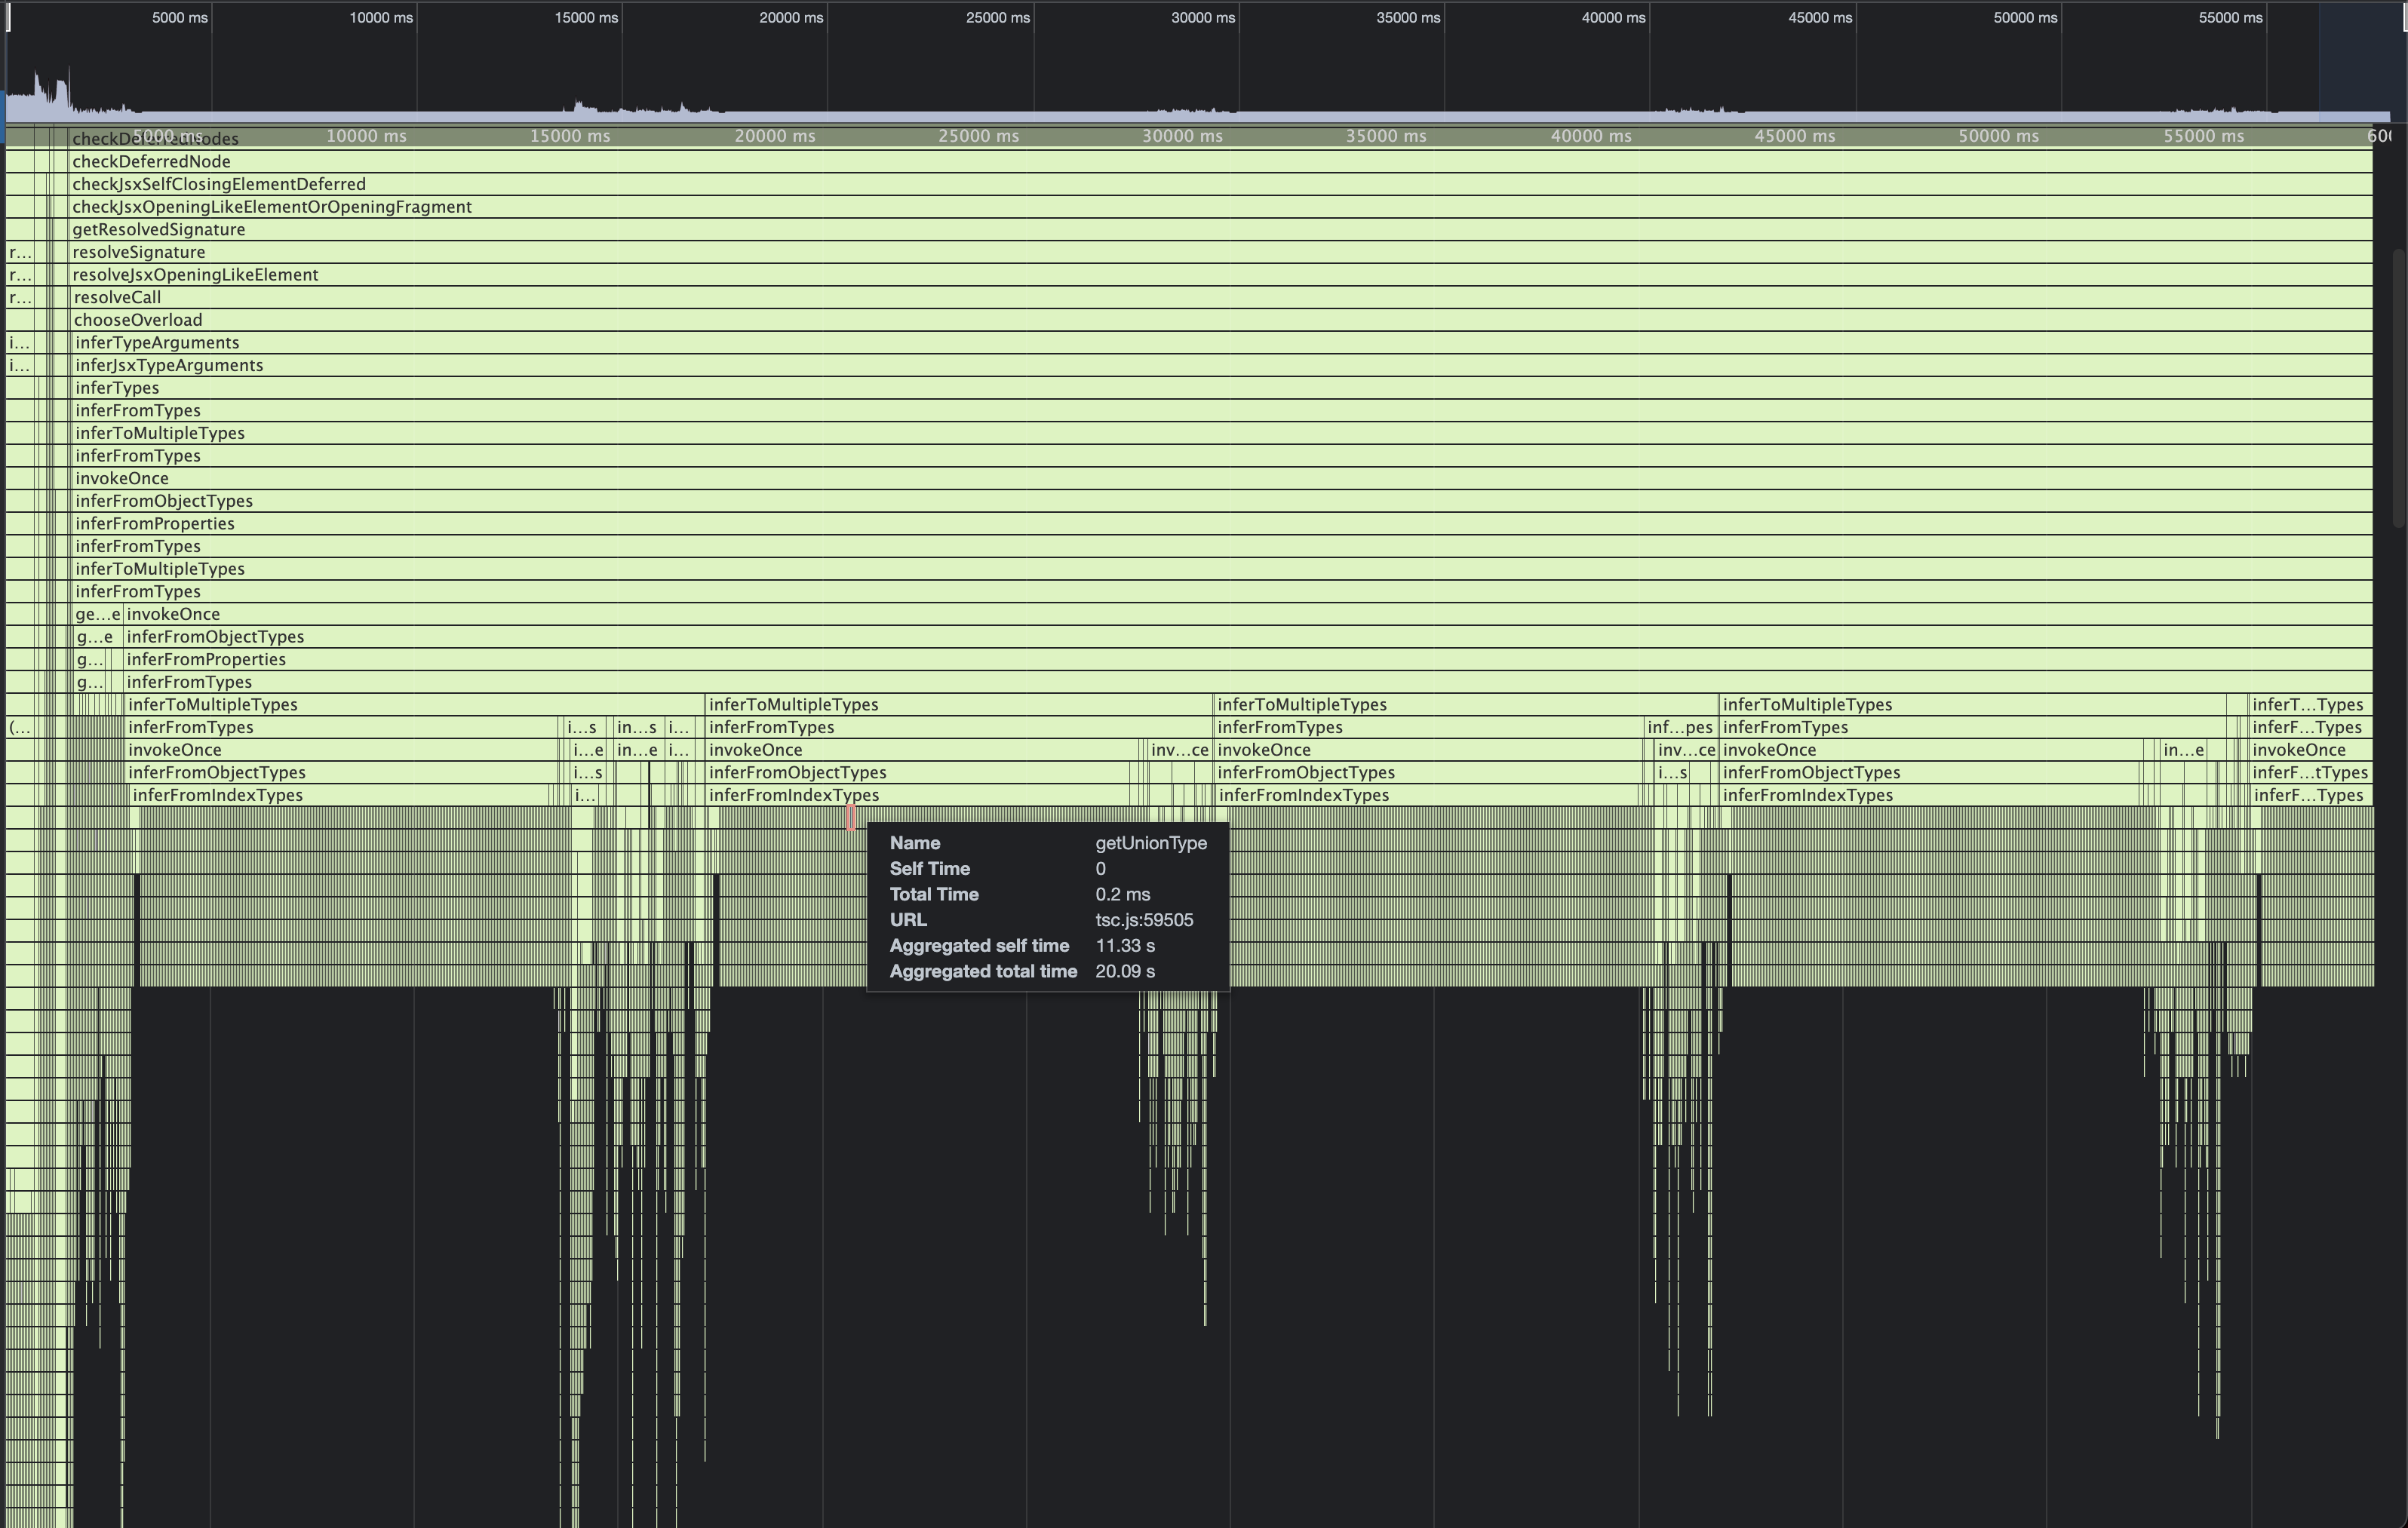Click the checkDeferredNode flame bar
2408x1528 pixels.
[151, 162]
